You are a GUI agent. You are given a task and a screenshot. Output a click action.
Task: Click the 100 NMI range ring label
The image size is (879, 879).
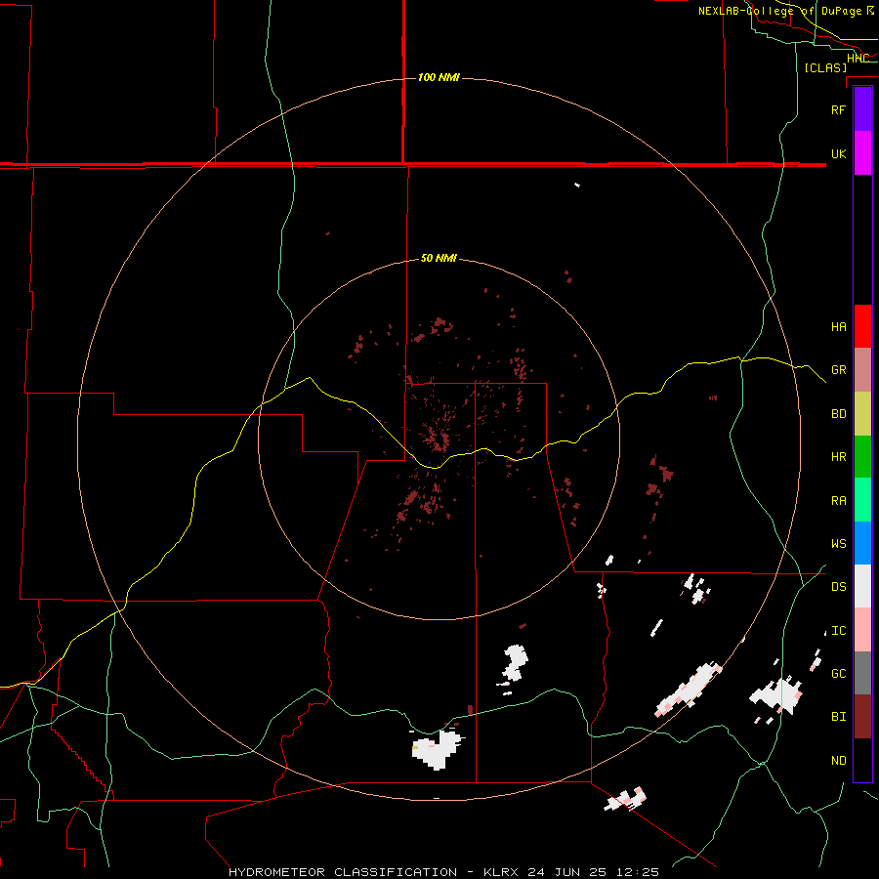click(439, 77)
